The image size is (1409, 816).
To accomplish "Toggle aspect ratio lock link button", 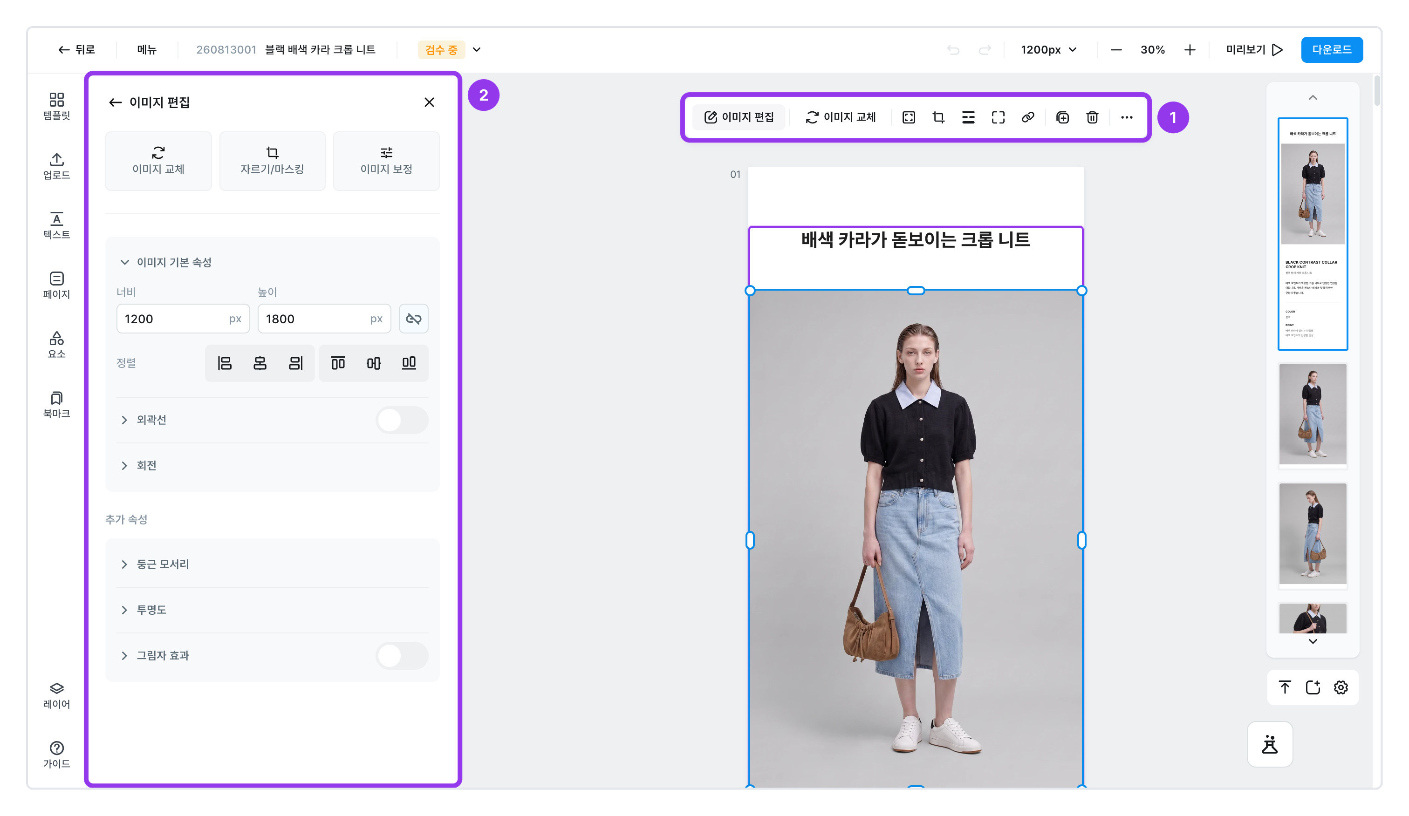I will click(414, 319).
